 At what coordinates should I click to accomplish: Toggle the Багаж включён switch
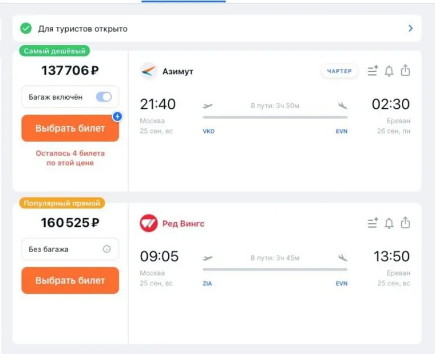click(104, 97)
